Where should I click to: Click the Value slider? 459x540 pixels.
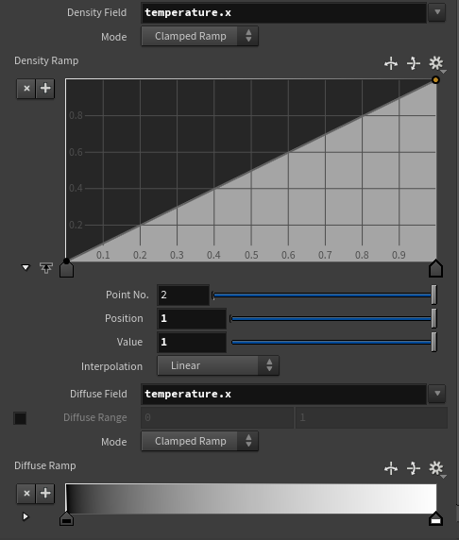click(x=333, y=342)
